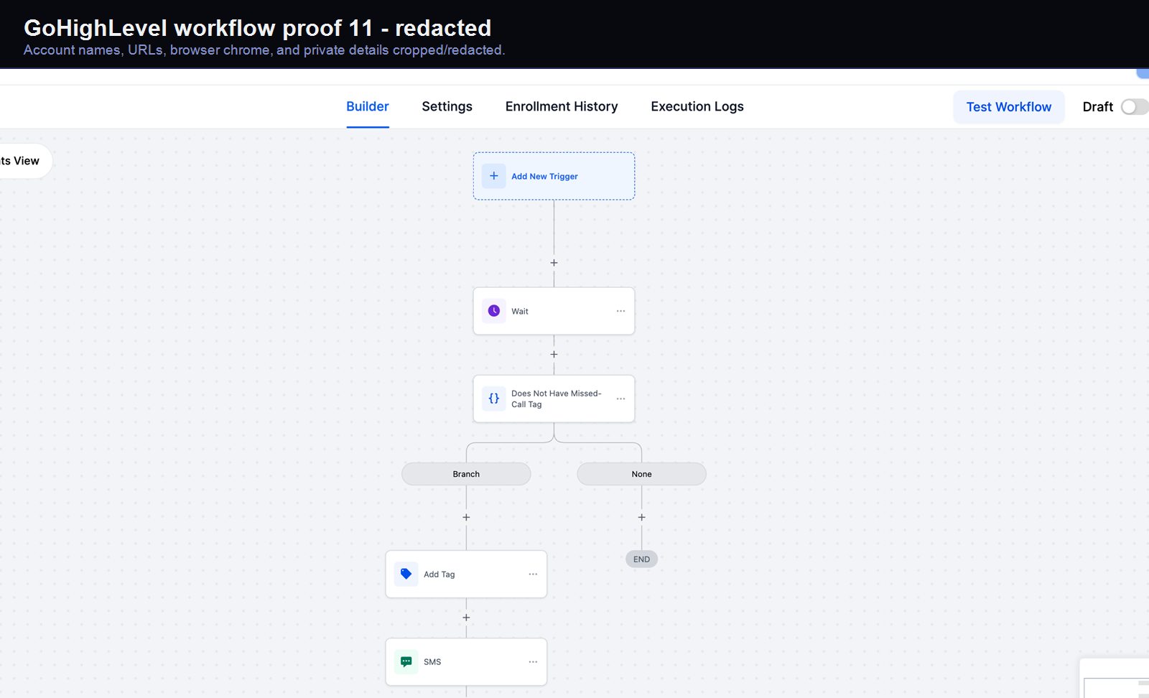Click the Test Workflow button
1149x698 pixels.
1008,107
